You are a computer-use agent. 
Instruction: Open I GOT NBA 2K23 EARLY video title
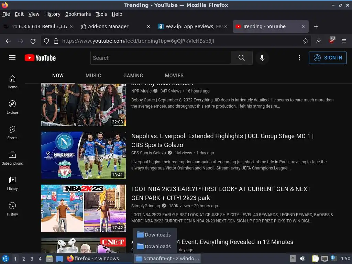coord(221,193)
